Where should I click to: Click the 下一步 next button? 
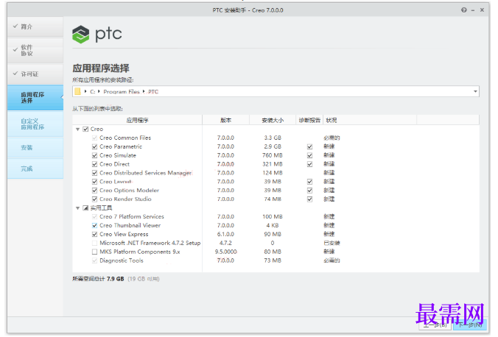pos(471,325)
